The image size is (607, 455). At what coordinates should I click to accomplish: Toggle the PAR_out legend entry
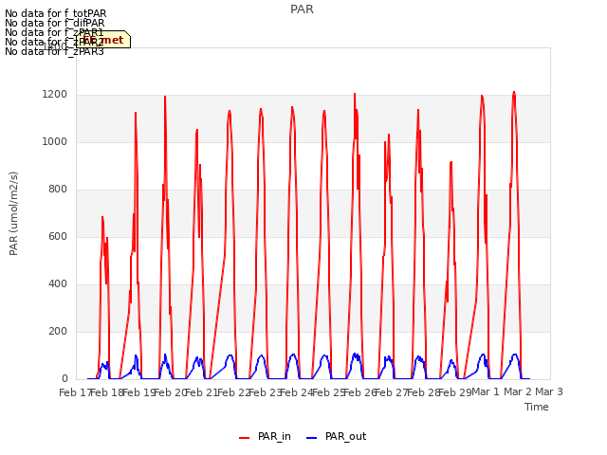point(336,436)
